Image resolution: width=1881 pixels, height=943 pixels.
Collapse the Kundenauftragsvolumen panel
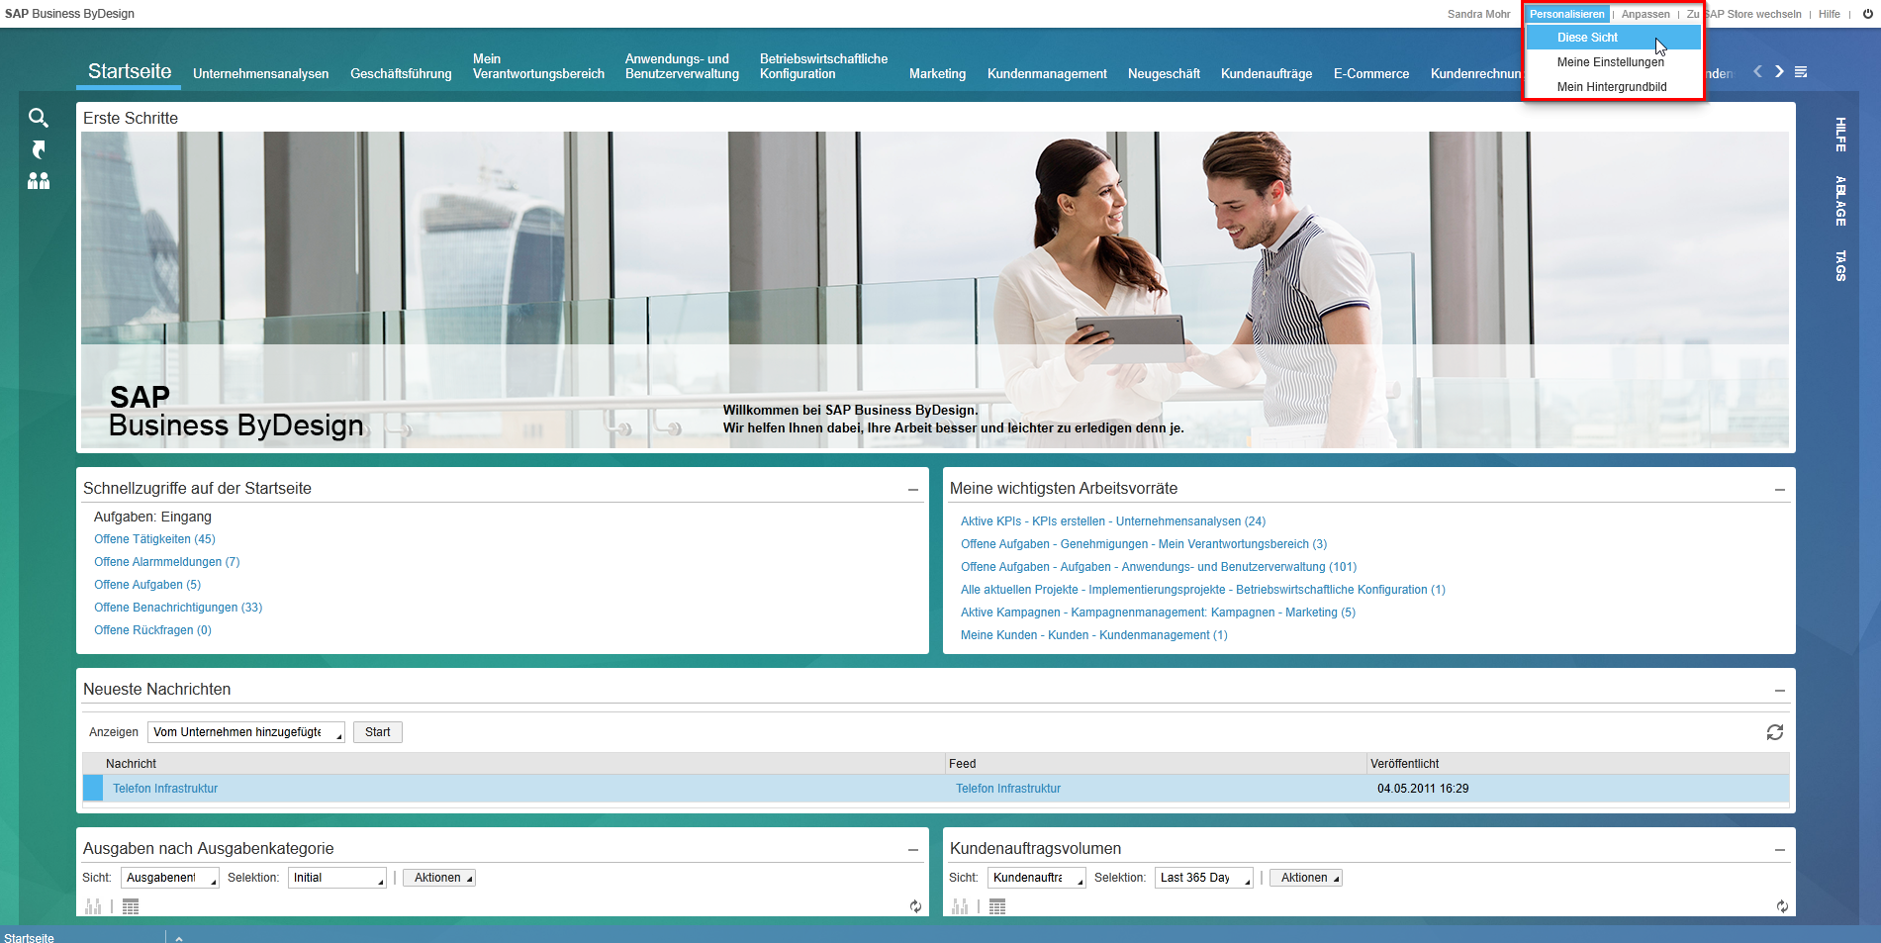(x=1780, y=849)
